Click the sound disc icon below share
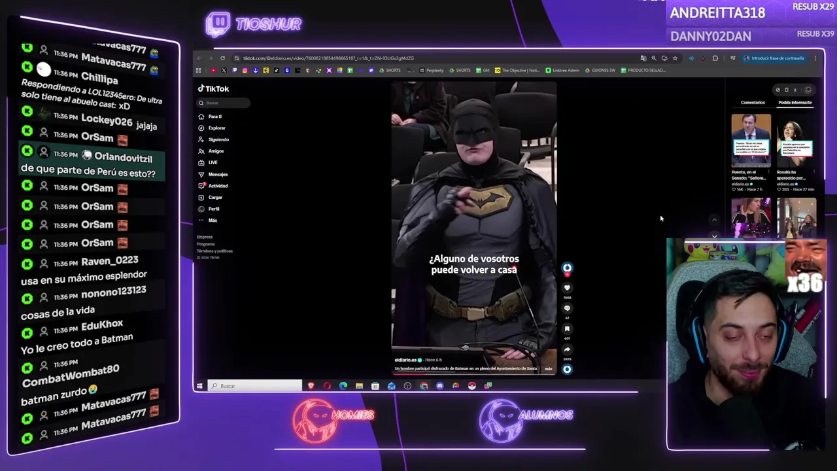 567,370
